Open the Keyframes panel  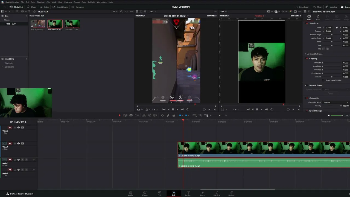tap(78, 7)
